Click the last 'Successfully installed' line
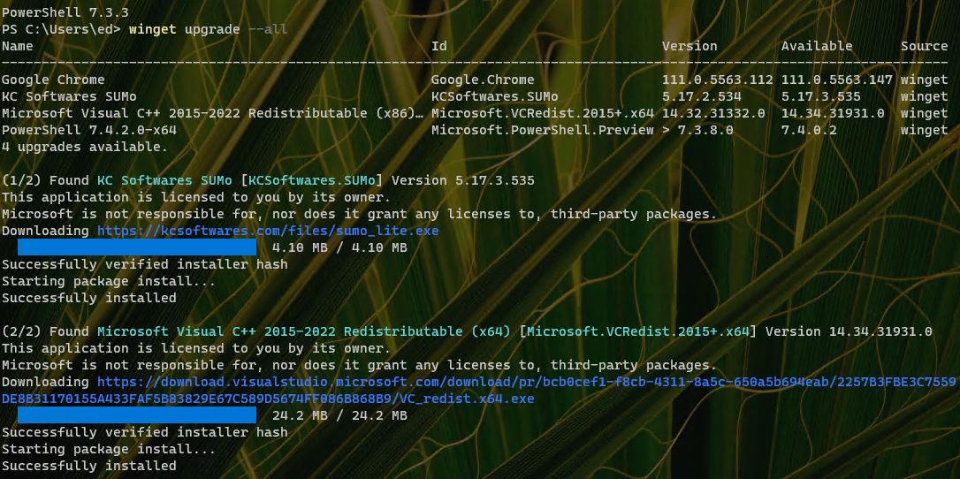The width and height of the screenshot is (960, 479). coord(89,466)
